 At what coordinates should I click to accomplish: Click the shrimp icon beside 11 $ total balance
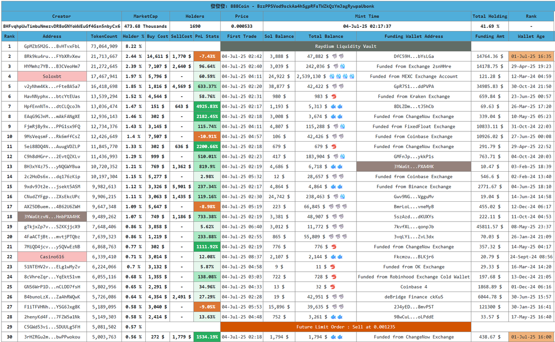coord(333,267)
